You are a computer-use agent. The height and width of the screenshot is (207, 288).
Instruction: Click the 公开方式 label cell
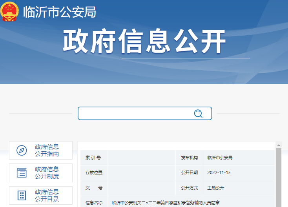190,188
